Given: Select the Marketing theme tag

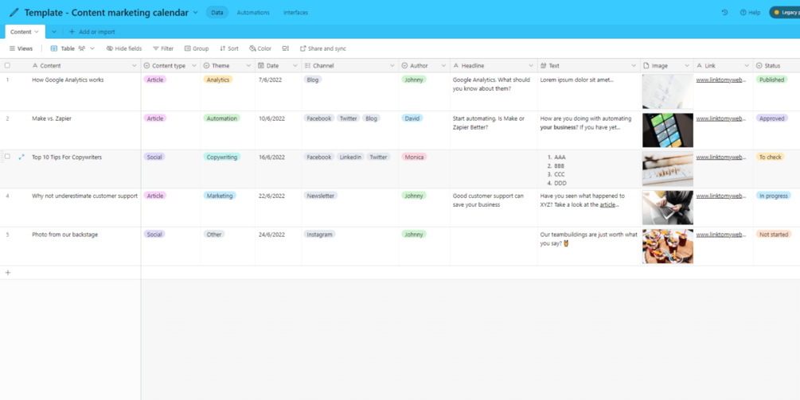Looking at the screenshot, I should 220,196.
